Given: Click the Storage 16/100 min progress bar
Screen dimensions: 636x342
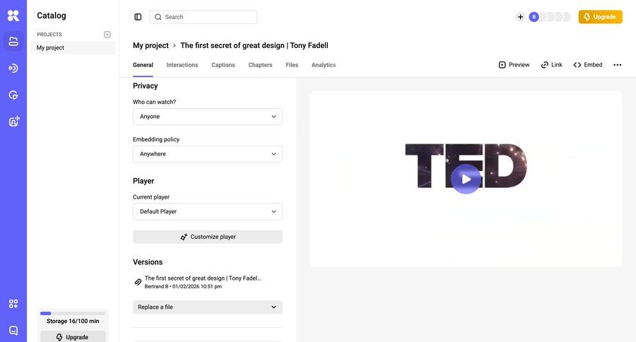Looking at the screenshot, I should 73,313.
